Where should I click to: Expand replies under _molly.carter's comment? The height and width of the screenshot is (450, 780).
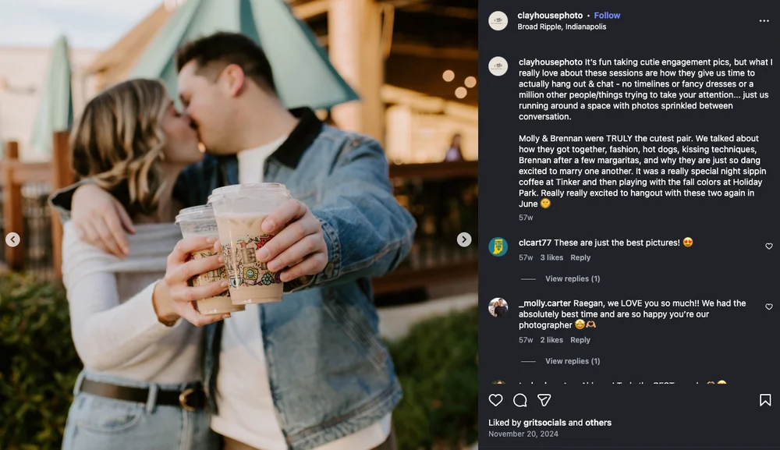tap(573, 362)
